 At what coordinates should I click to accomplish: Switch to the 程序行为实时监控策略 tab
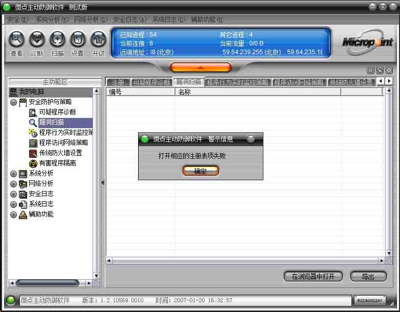(238, 82)
